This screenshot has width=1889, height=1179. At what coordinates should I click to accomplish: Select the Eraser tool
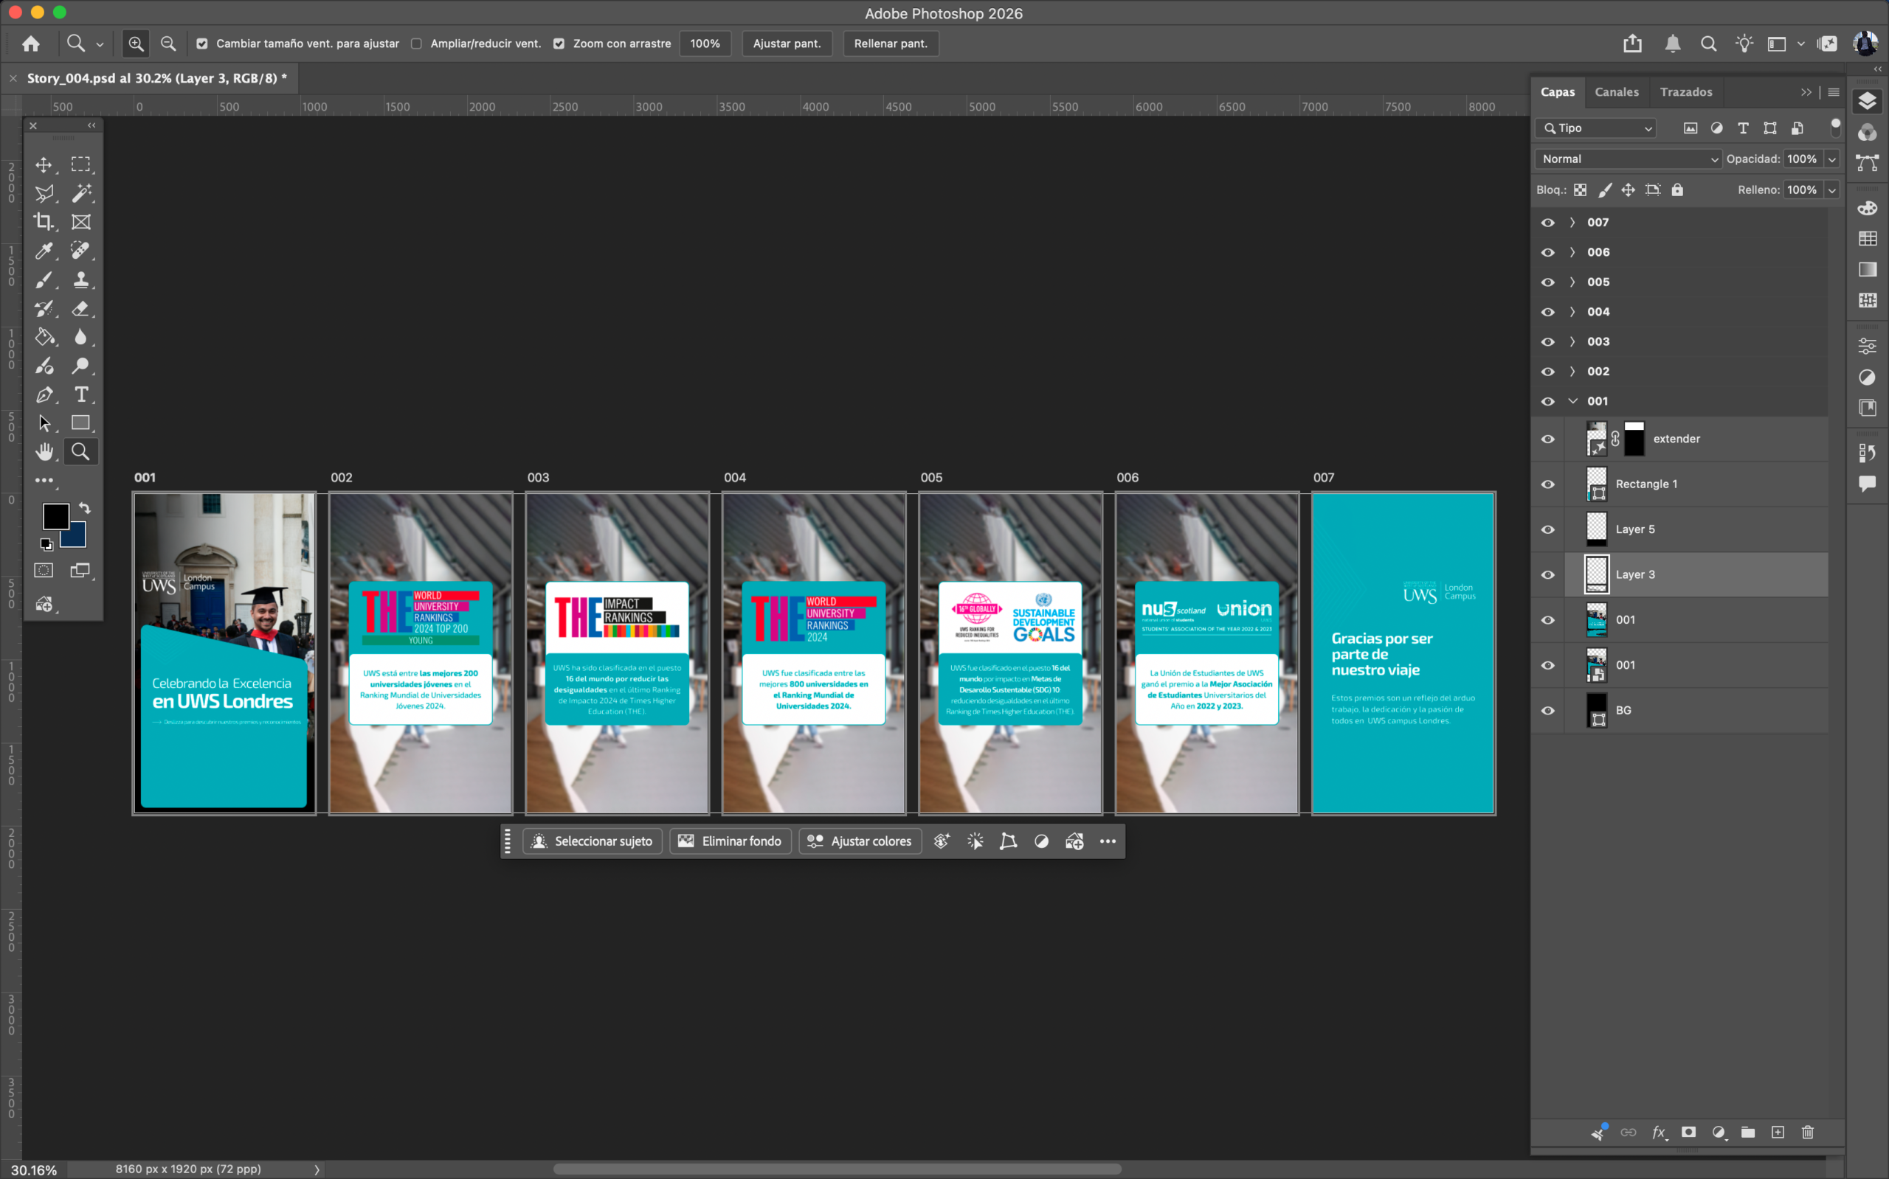(x=80, y=309)
